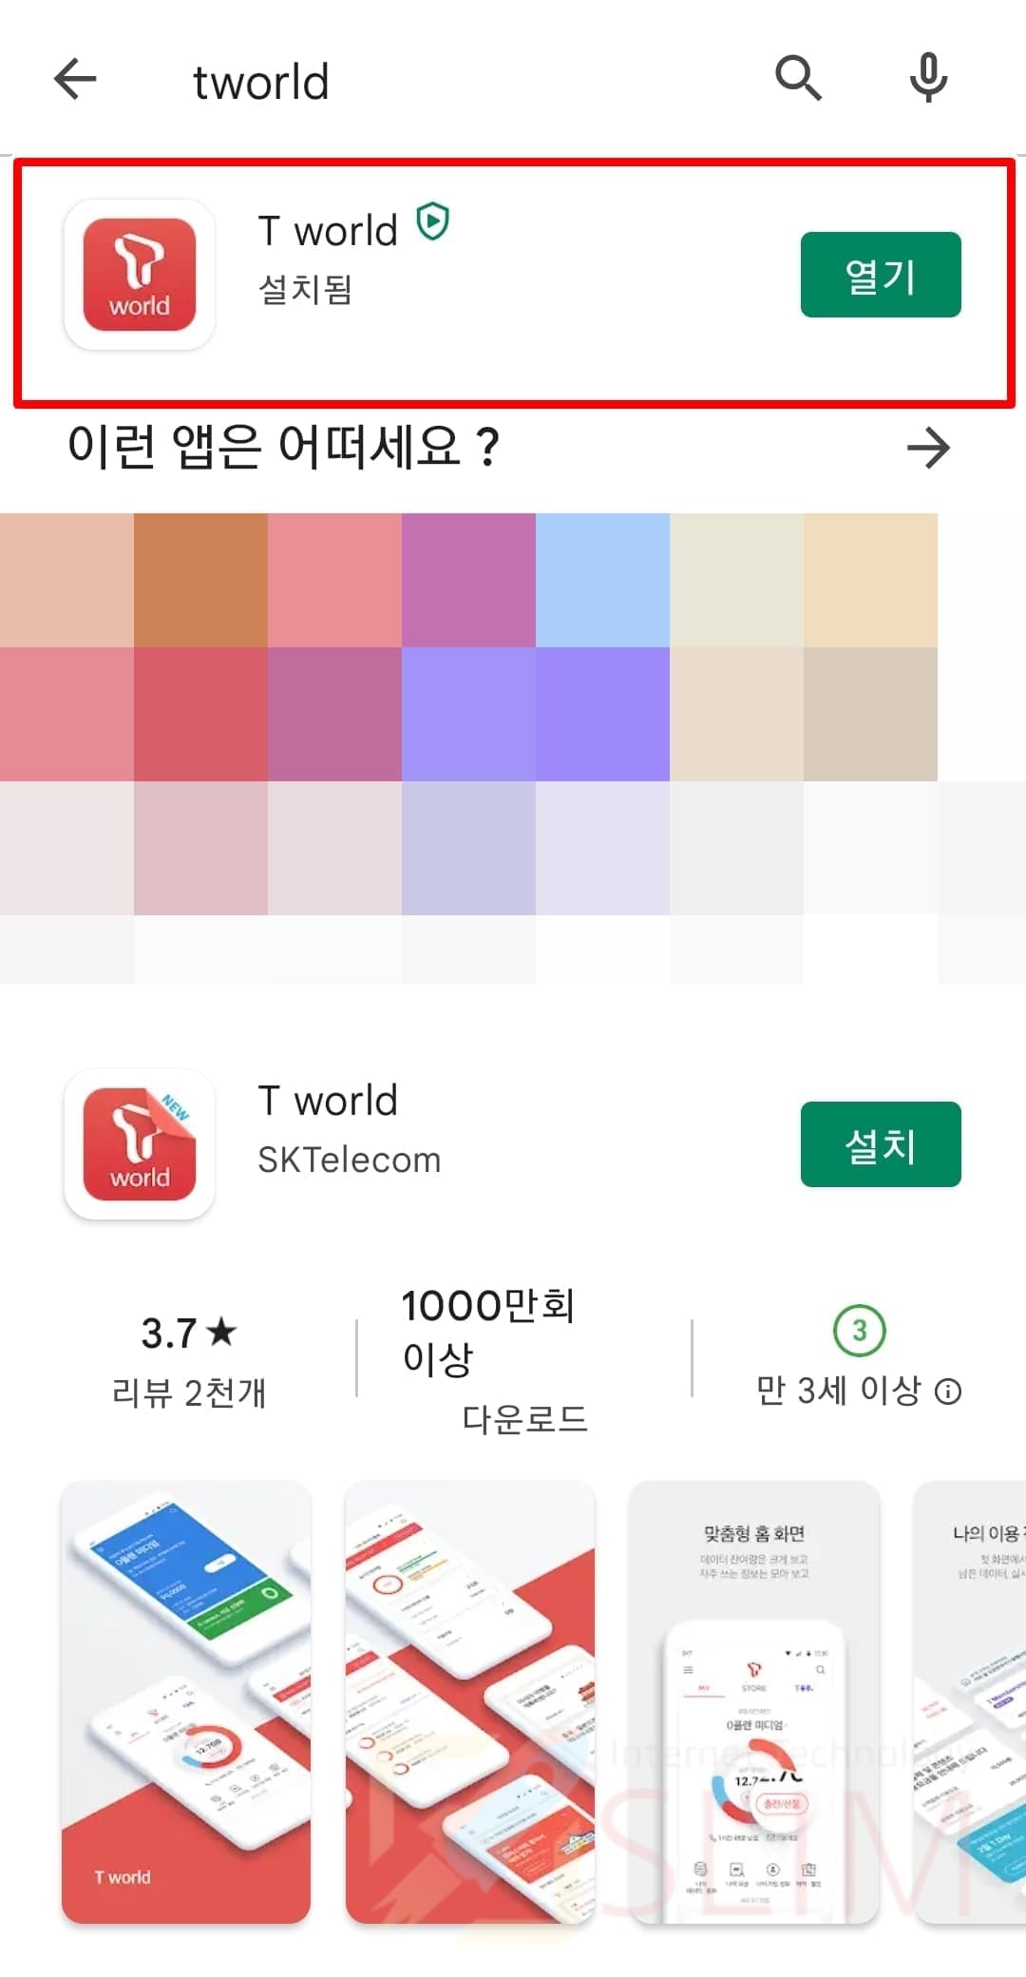This screenshot has width=1026, height=1977.
Task: Tap the SKTelecom developer name
Action: click(x=350, y=1160)
